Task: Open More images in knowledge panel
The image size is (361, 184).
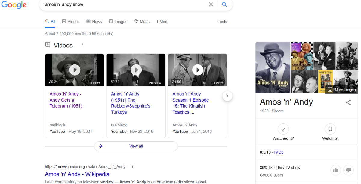Action: (x=342, y=90)
